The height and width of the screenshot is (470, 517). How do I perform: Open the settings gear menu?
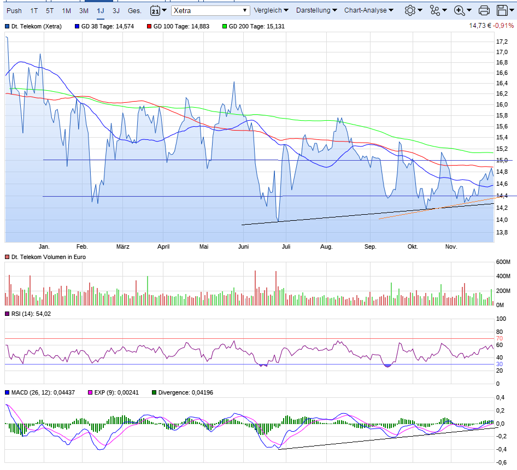[x=410, y=10]
